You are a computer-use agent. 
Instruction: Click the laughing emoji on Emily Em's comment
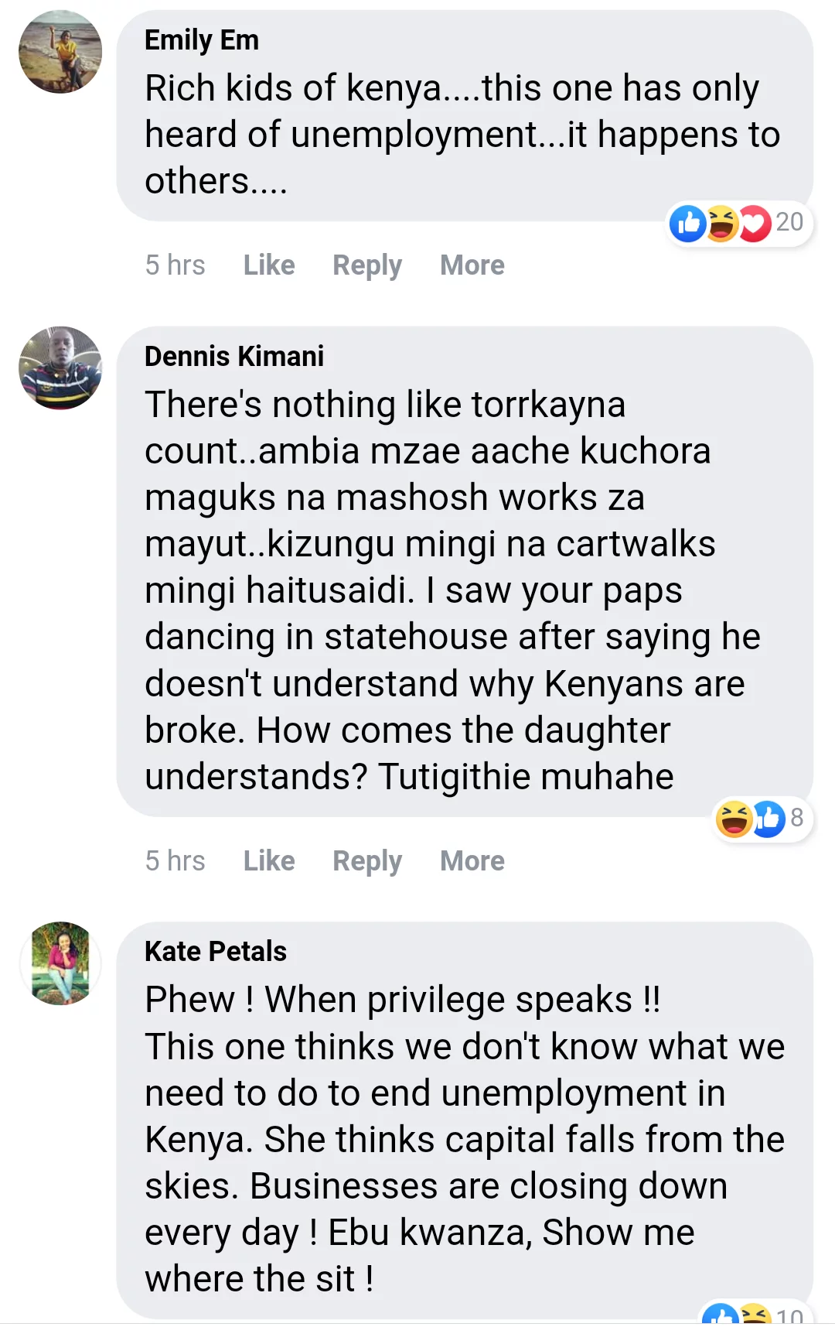click(x=721, y=224)
